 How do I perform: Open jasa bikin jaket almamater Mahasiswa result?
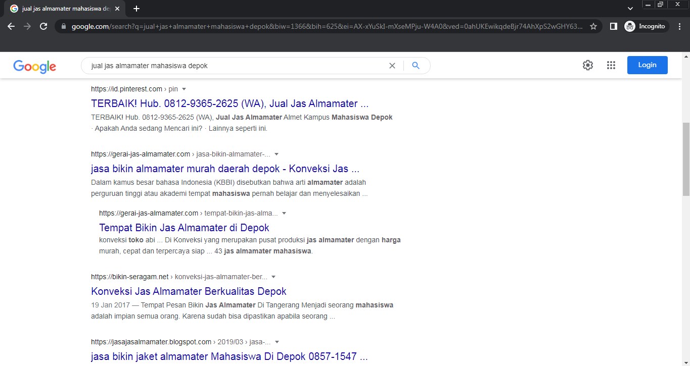[x=229, y=356]
